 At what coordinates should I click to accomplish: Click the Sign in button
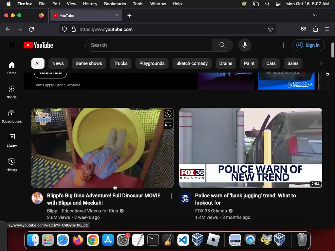point(309,45)
